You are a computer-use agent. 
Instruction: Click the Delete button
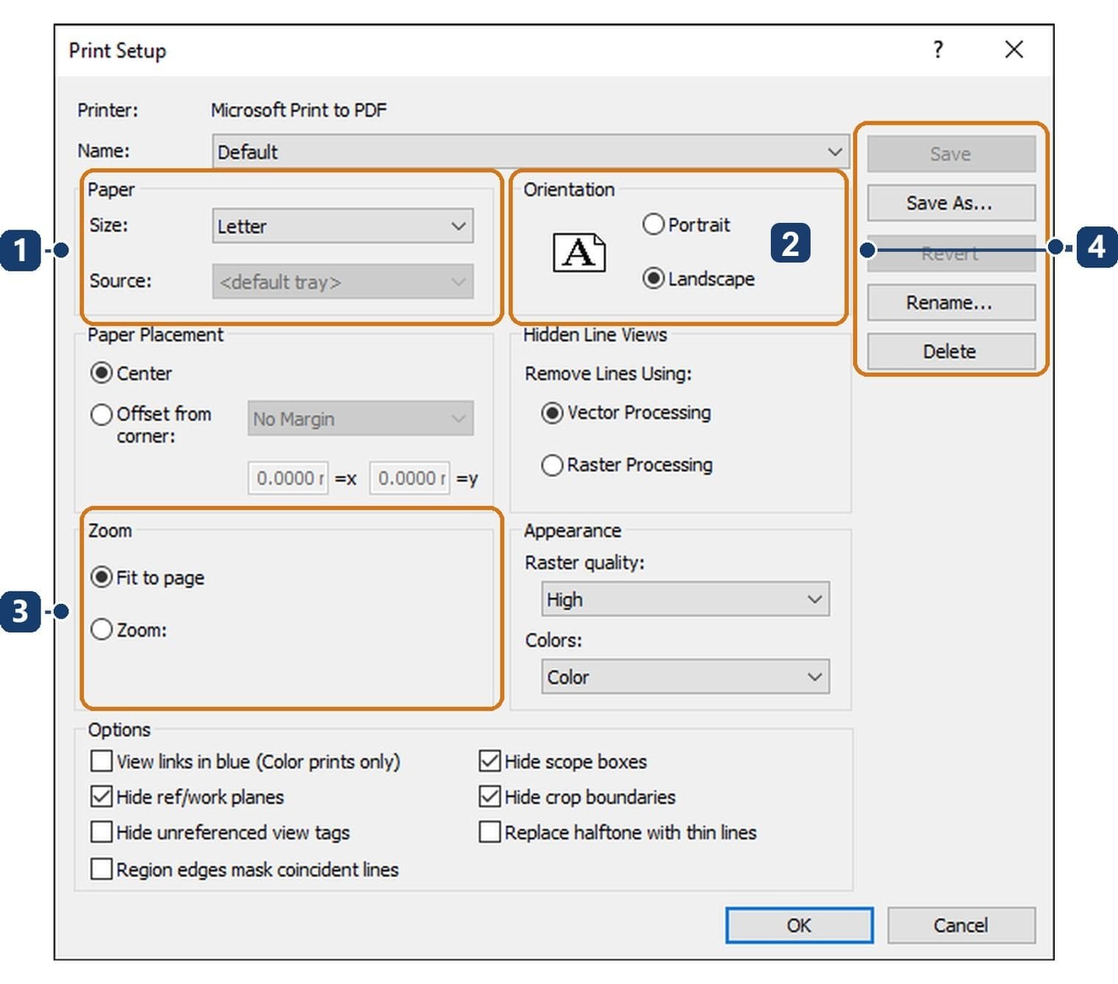pyautogui.click(x=951, y=352)
